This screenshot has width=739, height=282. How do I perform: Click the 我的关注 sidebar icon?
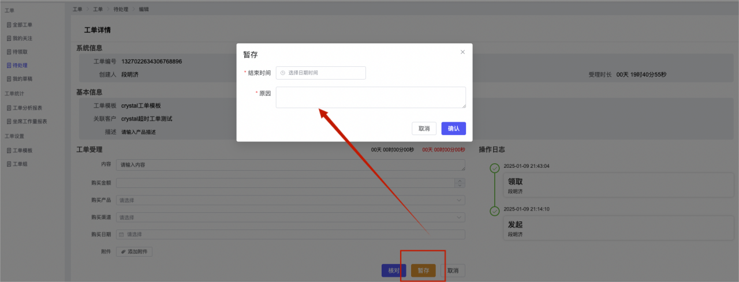click(9, 38)
